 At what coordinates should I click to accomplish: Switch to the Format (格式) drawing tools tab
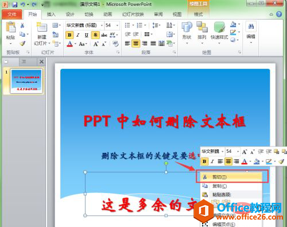pos(198,14)
